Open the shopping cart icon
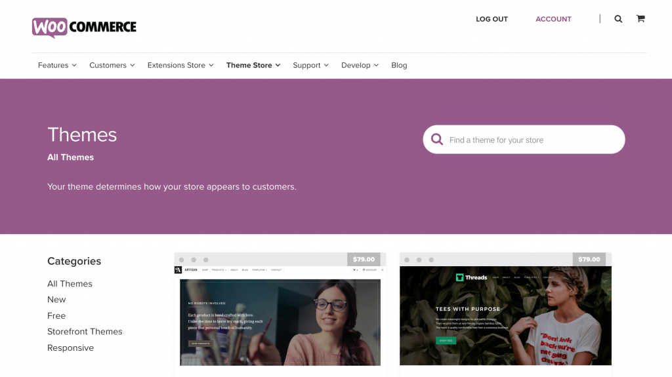The width and height of the screenshot is (672, 377). pyautogui.click(x=640, y=18)
